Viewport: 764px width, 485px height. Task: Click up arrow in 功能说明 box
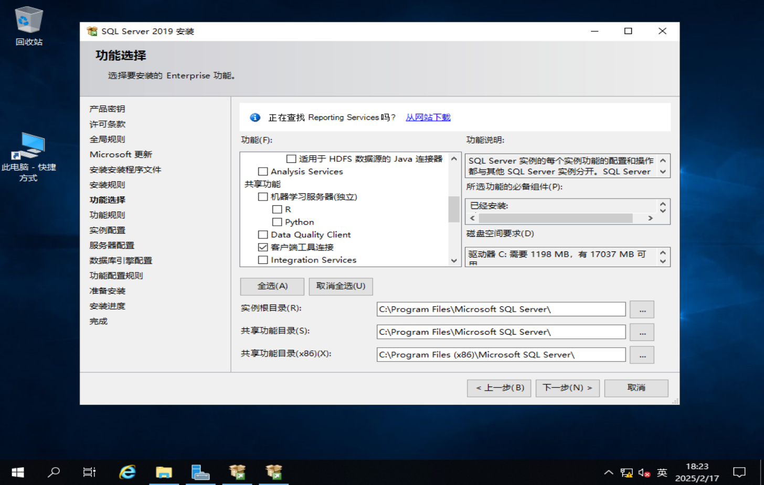point(663,160)
